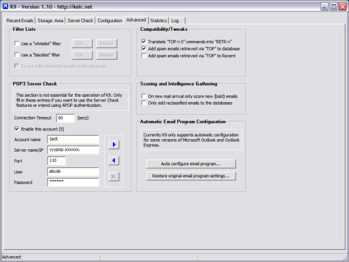Click the Password field
349x262 pixels.
[73, 182]
